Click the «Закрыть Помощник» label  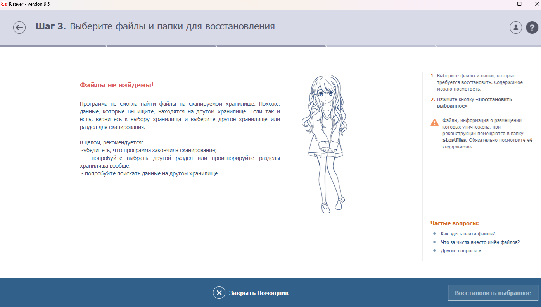(x=259, y=293)
